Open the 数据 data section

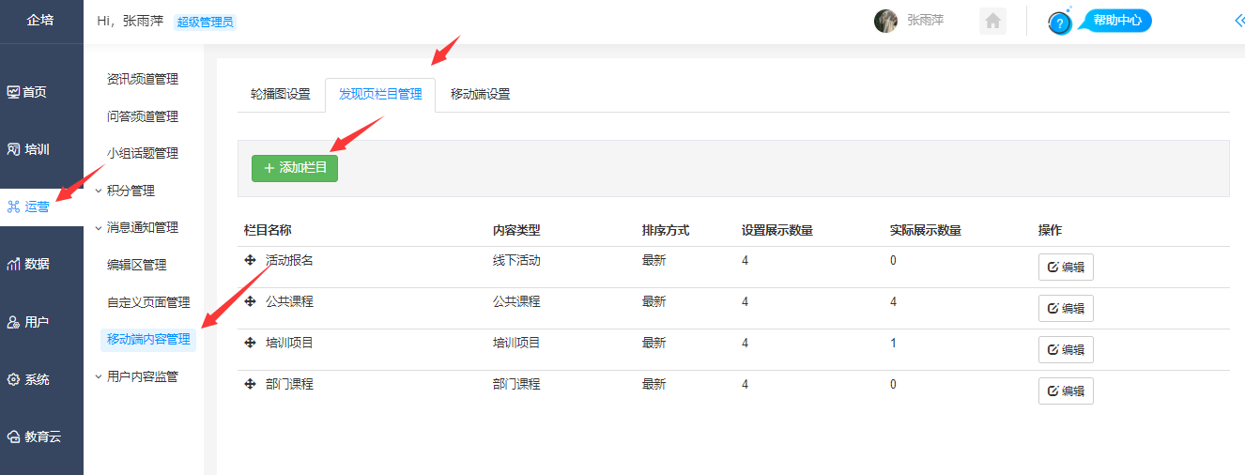[28, 264]
